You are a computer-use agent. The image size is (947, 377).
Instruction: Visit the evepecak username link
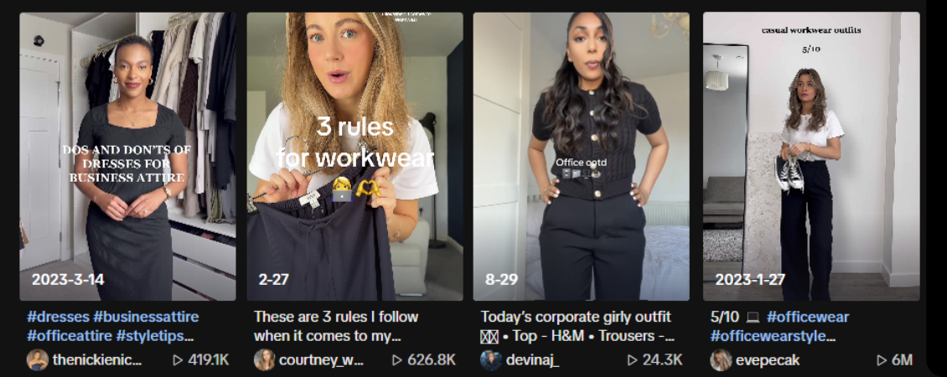768,361
